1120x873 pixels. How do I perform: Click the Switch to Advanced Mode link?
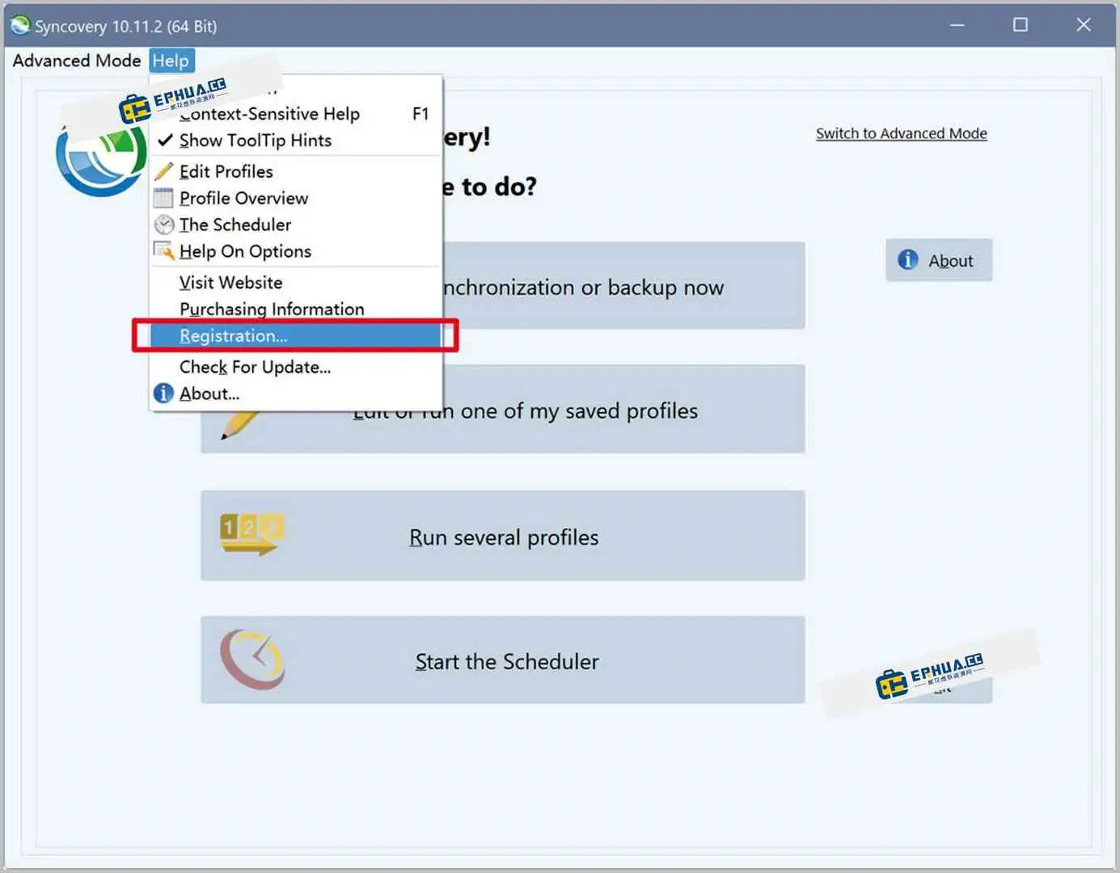coord(901,133)
